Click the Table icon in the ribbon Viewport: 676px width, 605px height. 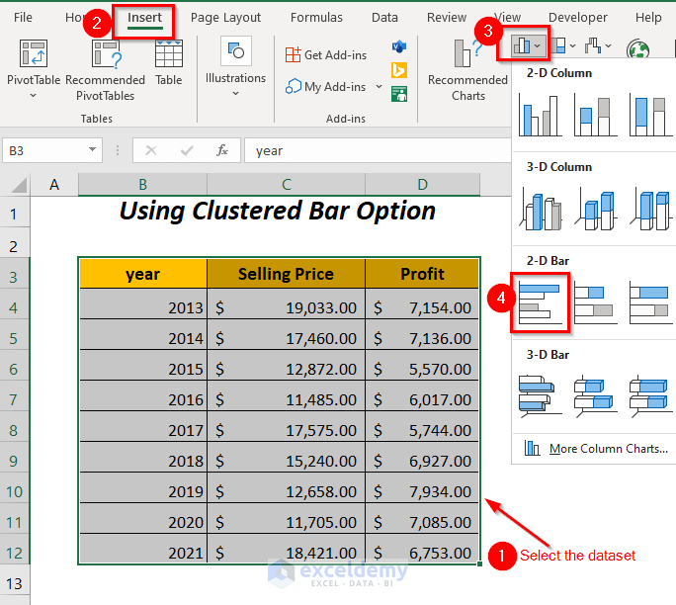[x=169, y=64]
